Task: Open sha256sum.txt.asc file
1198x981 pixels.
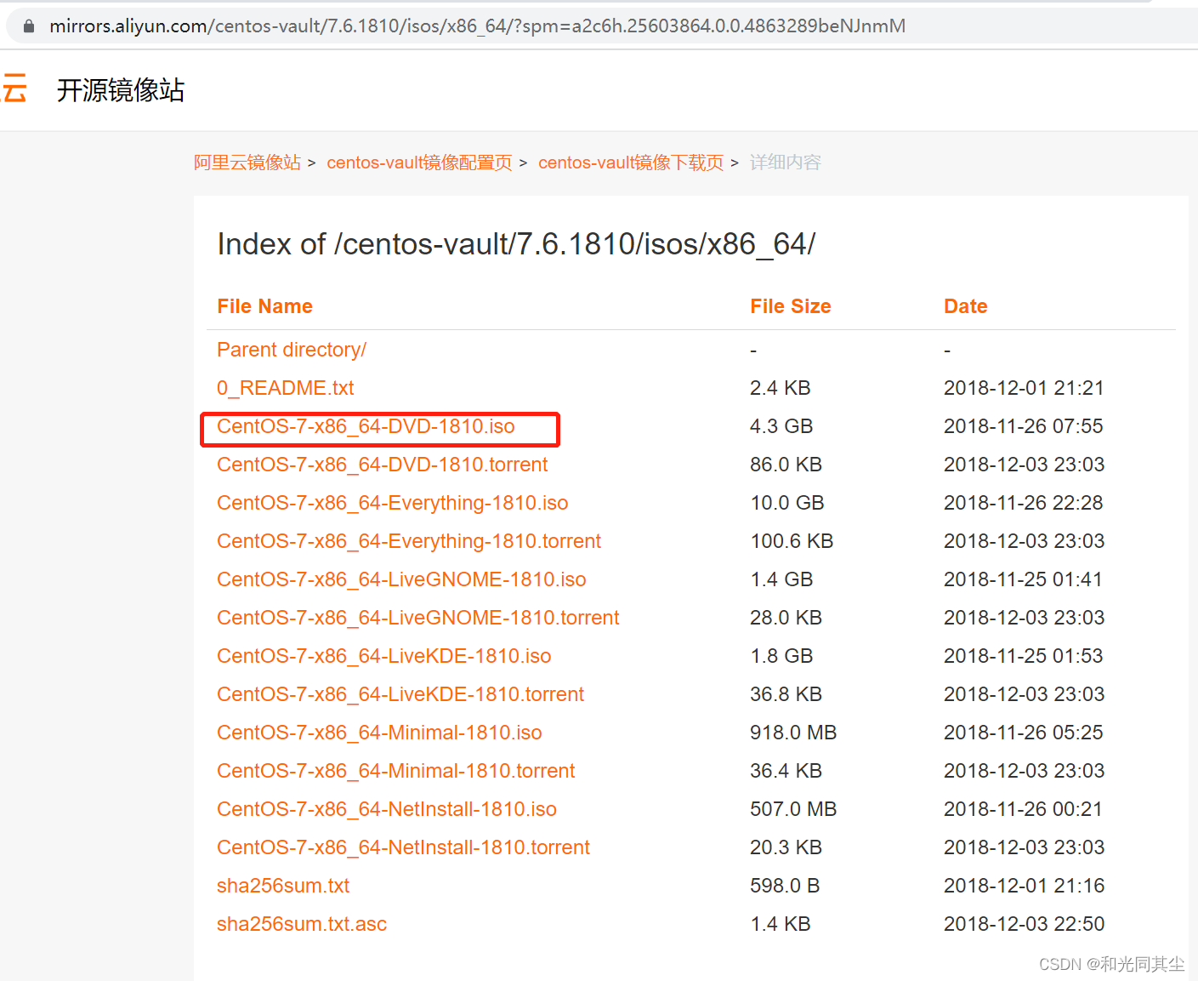Action: (302, 924)
